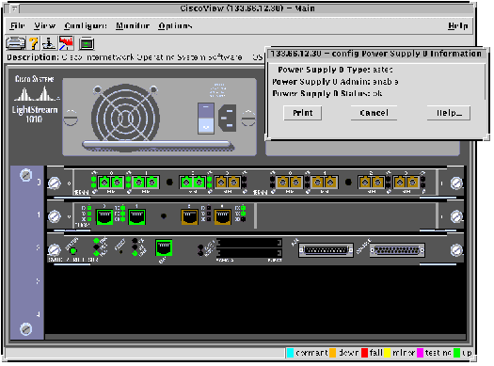Open the Help menu in the menu bar
This screenshot has height=366, width=494.
tap(457, 25)
